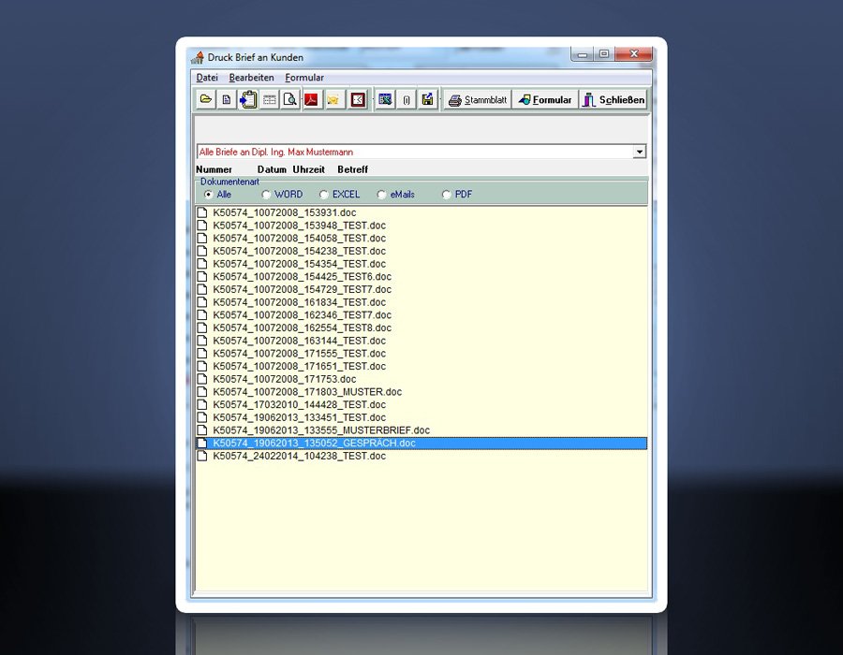Click the Uhrzeit column header
This screenshot has width=843, height=655.
coord(308,169)
